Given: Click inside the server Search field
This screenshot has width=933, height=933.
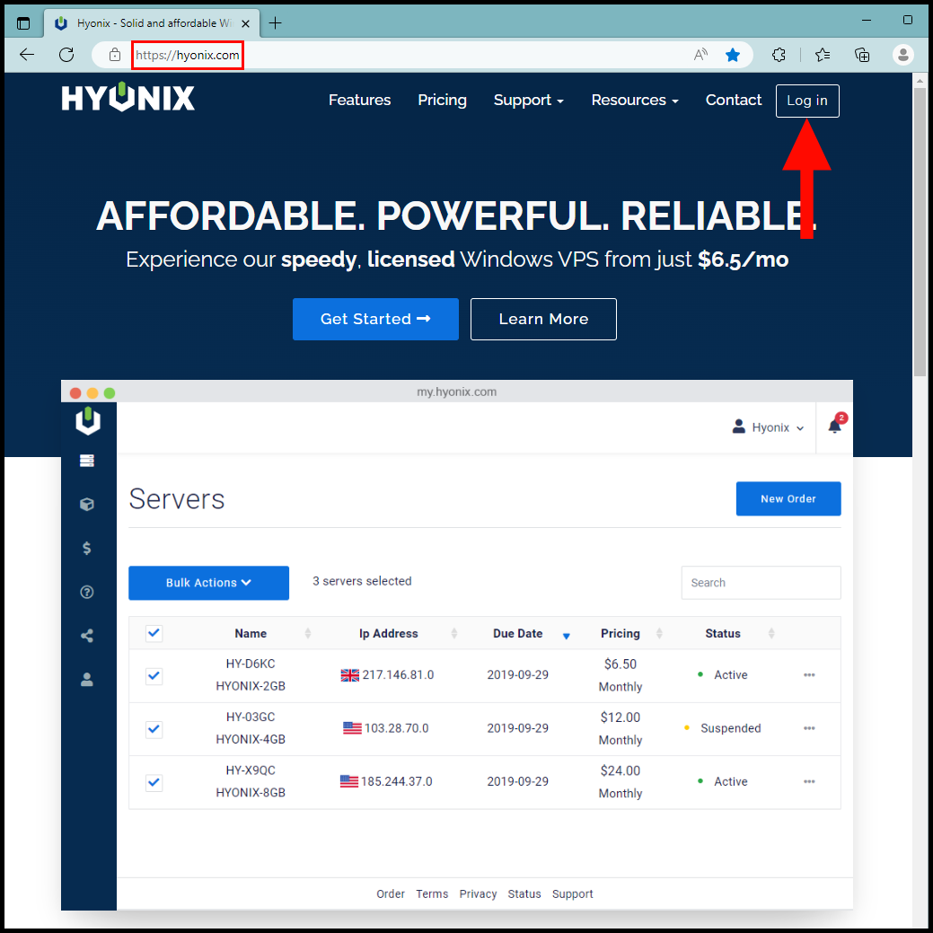Looking at the screenshot, I should coord(761,583).
